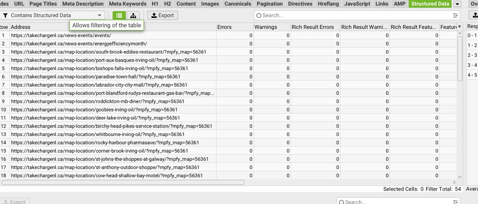
Task: Click the upload icon in right panel
Action: 475,15
